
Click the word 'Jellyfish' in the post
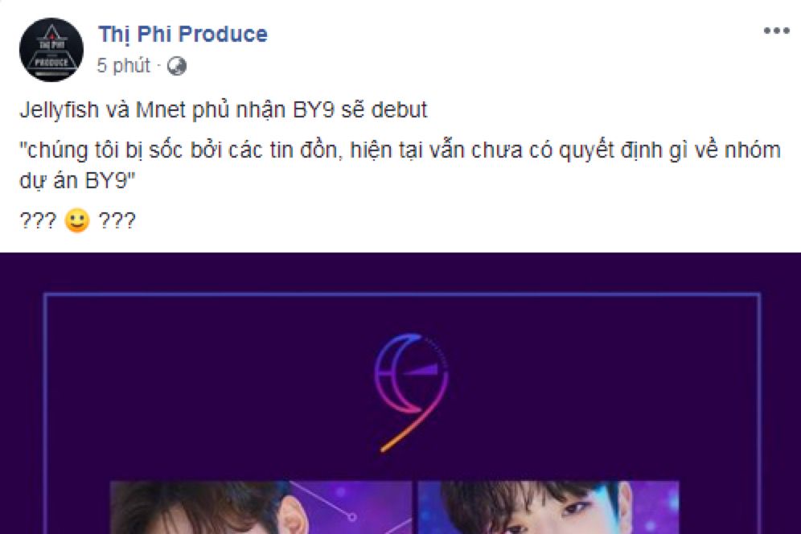(60, 110)
